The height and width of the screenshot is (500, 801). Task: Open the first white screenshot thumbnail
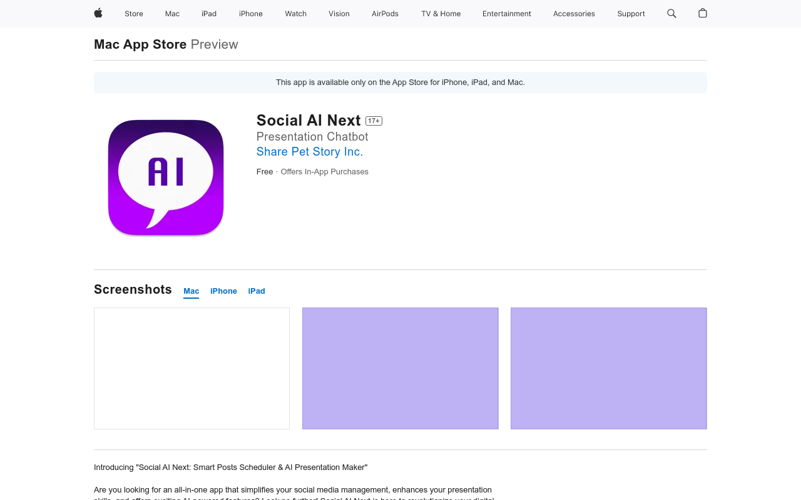click(191, 368)
